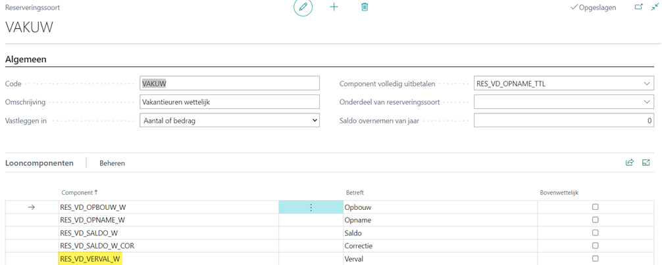This screenshot has width=662, height=265.
Task: Collapse the Algemeen section heading
Action: (26, 60)
